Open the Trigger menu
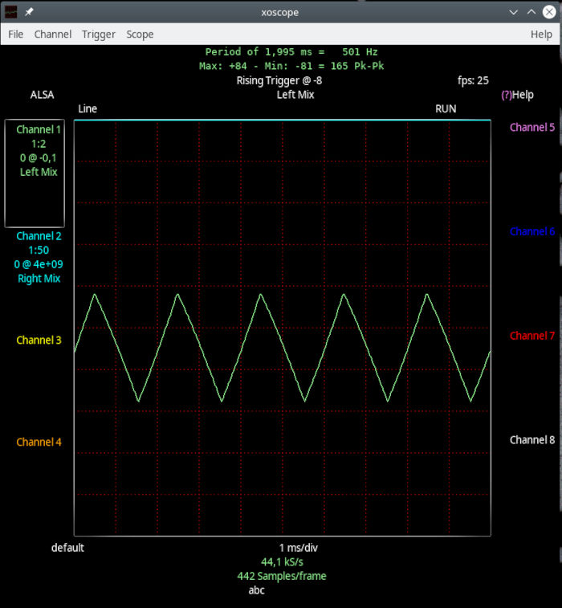Screen dimensions: 562x608 99,35
